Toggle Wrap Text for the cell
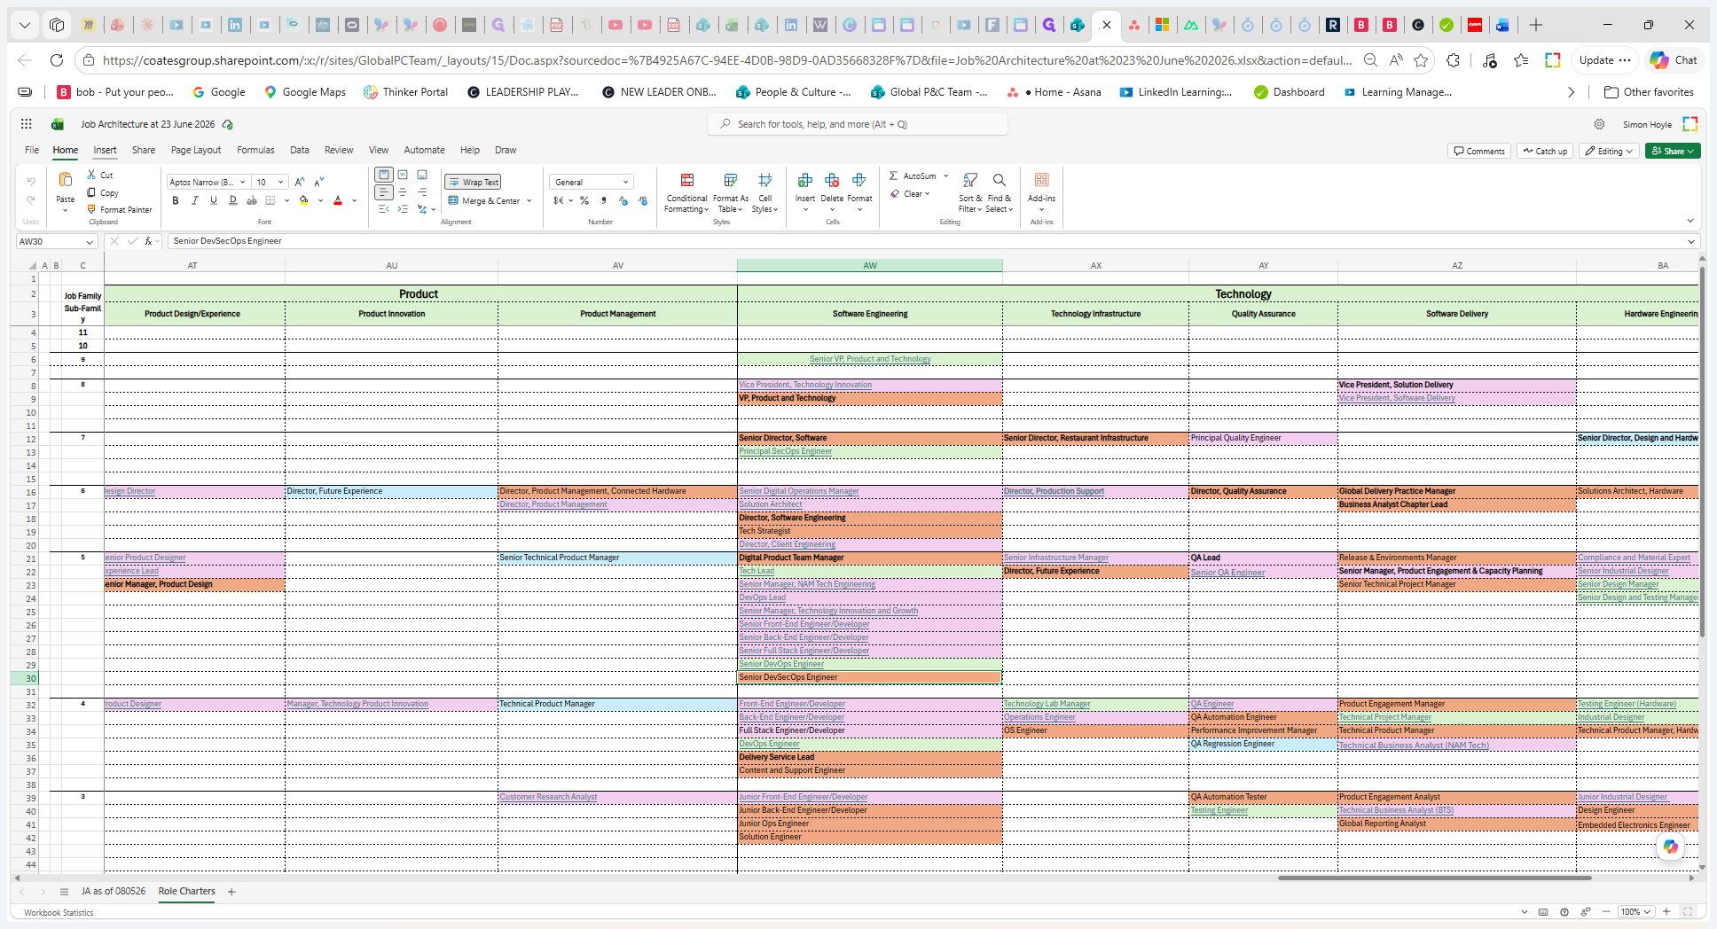This screenshot has width=1717, height=929. coord(473,182)
